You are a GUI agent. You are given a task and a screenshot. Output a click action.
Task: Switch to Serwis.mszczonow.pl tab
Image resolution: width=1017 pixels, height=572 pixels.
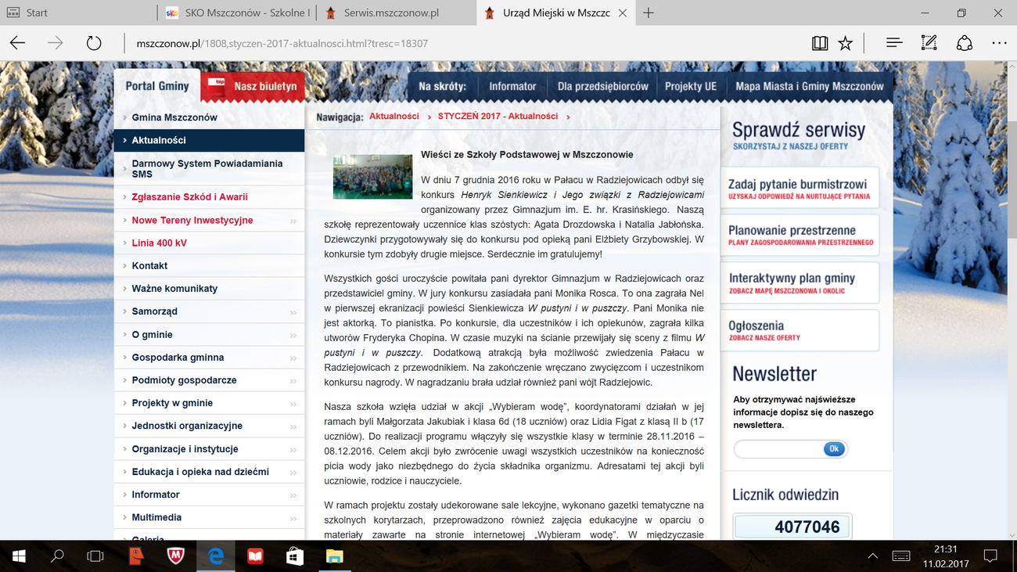(x=396, y=13)
